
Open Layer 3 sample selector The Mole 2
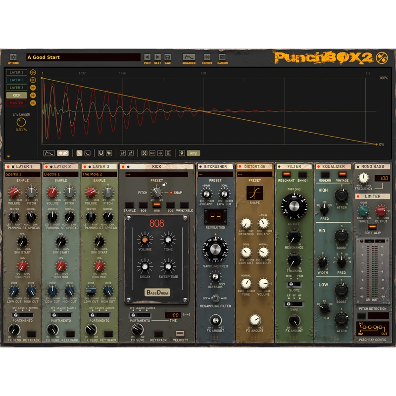tap(99, 174)
